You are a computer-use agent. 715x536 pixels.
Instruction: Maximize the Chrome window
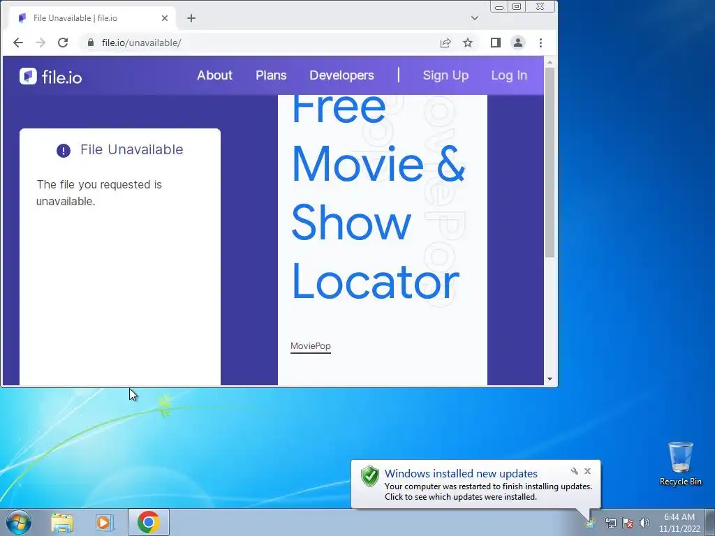[x=517, y=7]
